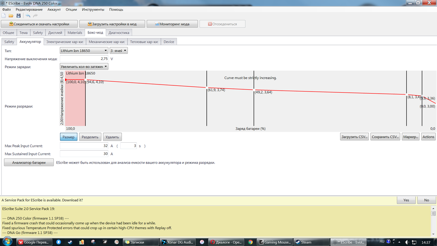
Task: Switch to the Диагностика tab
Action: tap(119, 33)
